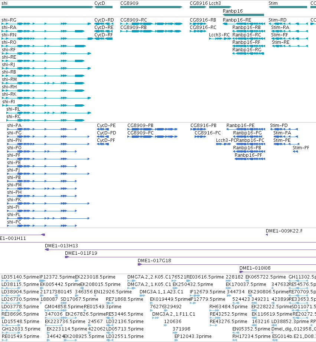The image size is (316, 342).
Task: Open the shi-PK protein label
Action: click(14, 200)
